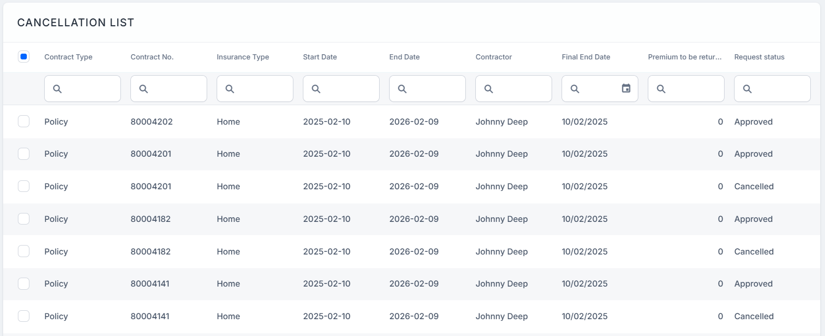Viewport: 825px width, 336px height.
Task: Click the Start Date column header
Action: point(320,57)
